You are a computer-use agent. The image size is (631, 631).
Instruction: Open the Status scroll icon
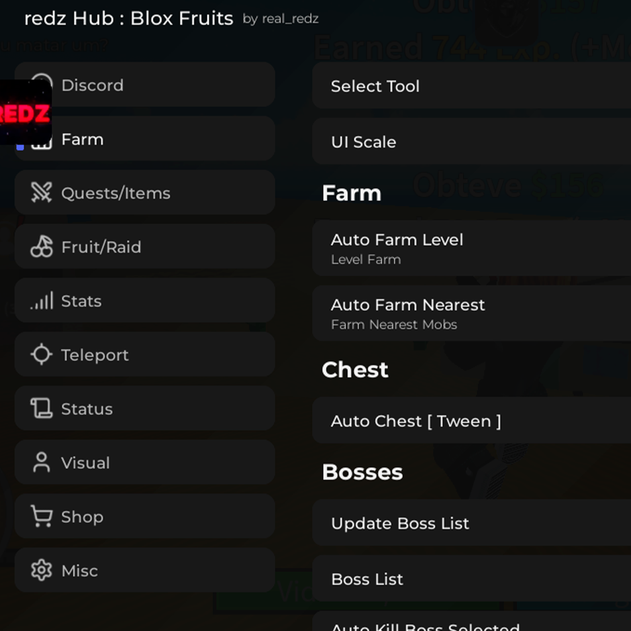pyautogui.click(x=41, y=409)
